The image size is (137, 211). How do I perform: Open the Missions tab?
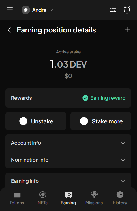click(x=94, y=198)
